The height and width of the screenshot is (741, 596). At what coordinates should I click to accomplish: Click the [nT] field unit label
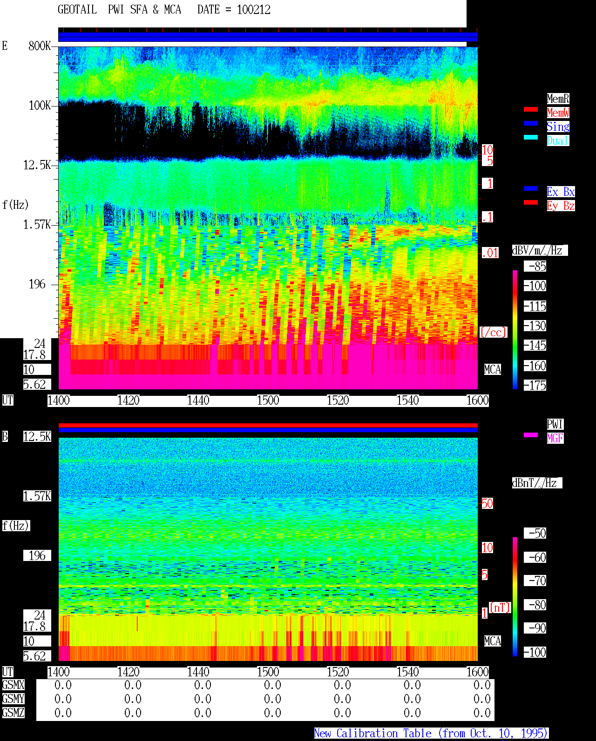coord(500,607)
